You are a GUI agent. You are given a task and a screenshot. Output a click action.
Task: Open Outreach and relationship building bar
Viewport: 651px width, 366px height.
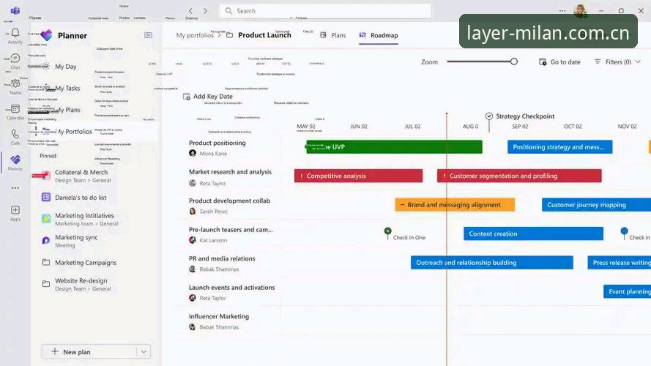(492, 263)
